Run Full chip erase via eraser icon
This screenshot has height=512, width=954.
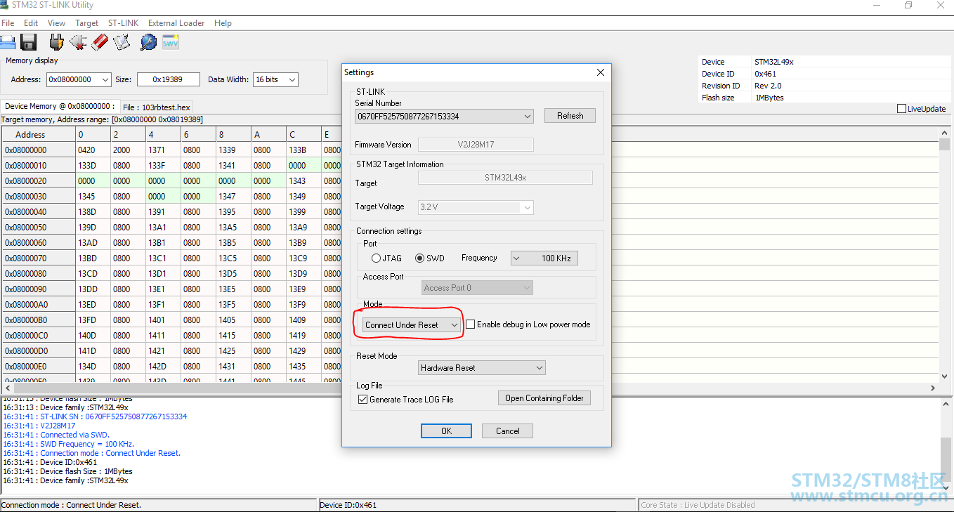click(100, 41)
